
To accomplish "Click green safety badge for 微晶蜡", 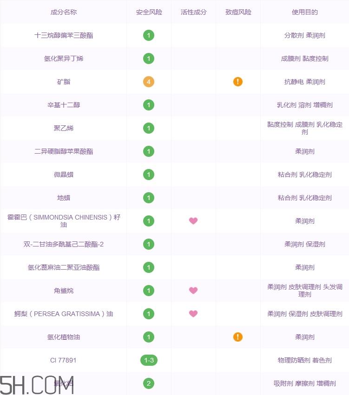I will [x=149, y=175].
